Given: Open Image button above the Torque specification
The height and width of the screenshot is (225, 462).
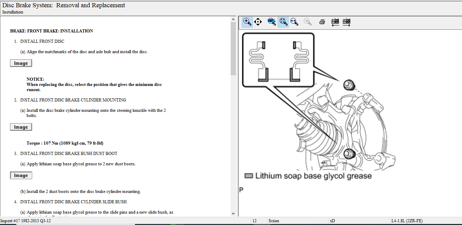Looking at the screenshot, I should point(21,127).
